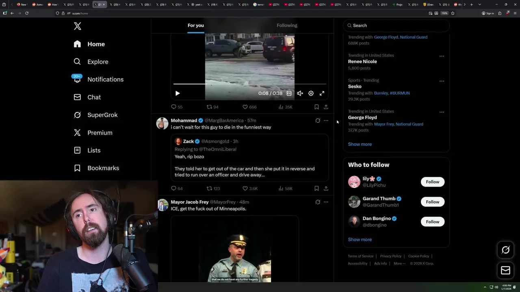Open new browser tab
The image size is (520, 292).
[471, 4]
